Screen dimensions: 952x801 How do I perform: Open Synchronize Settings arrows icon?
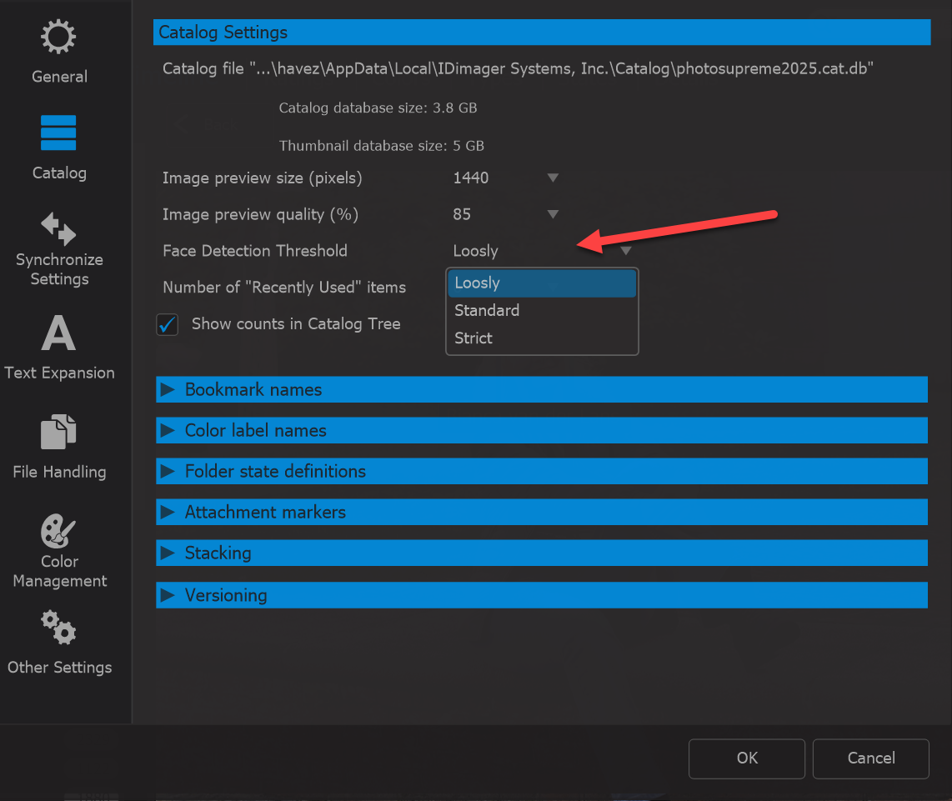(58, 228)
